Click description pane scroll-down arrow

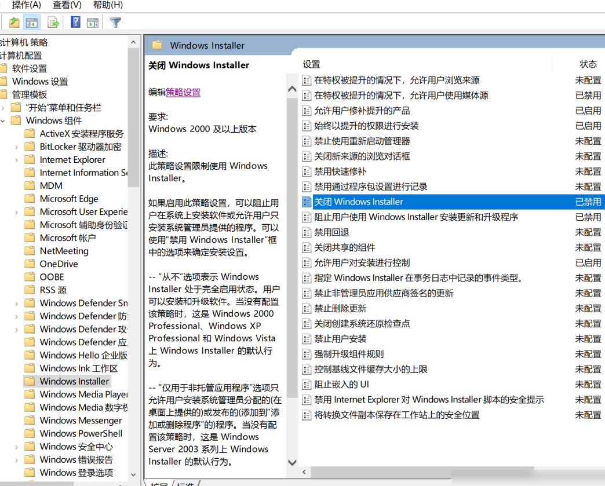(x=292, y=462)
